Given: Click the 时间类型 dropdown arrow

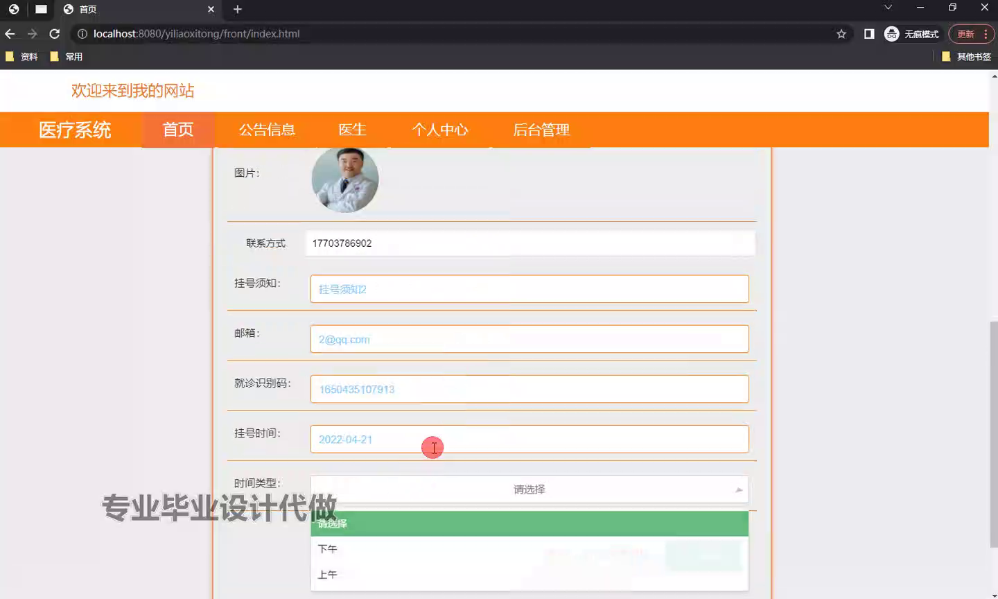Looking at the screenshot, I should [739, 490].
